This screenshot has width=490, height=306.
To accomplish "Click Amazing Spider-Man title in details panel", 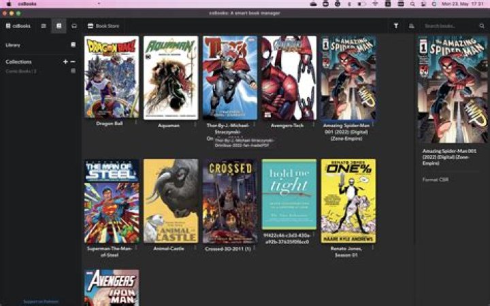I will pyautogui.click(x=449, y=157).
